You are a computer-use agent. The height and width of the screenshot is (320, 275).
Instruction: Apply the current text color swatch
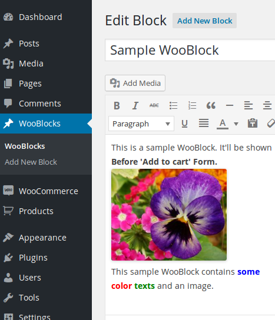[x=223, y=124]
